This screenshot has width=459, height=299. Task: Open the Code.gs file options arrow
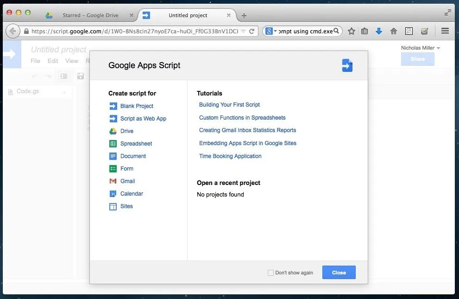click(x=64, y=92)
